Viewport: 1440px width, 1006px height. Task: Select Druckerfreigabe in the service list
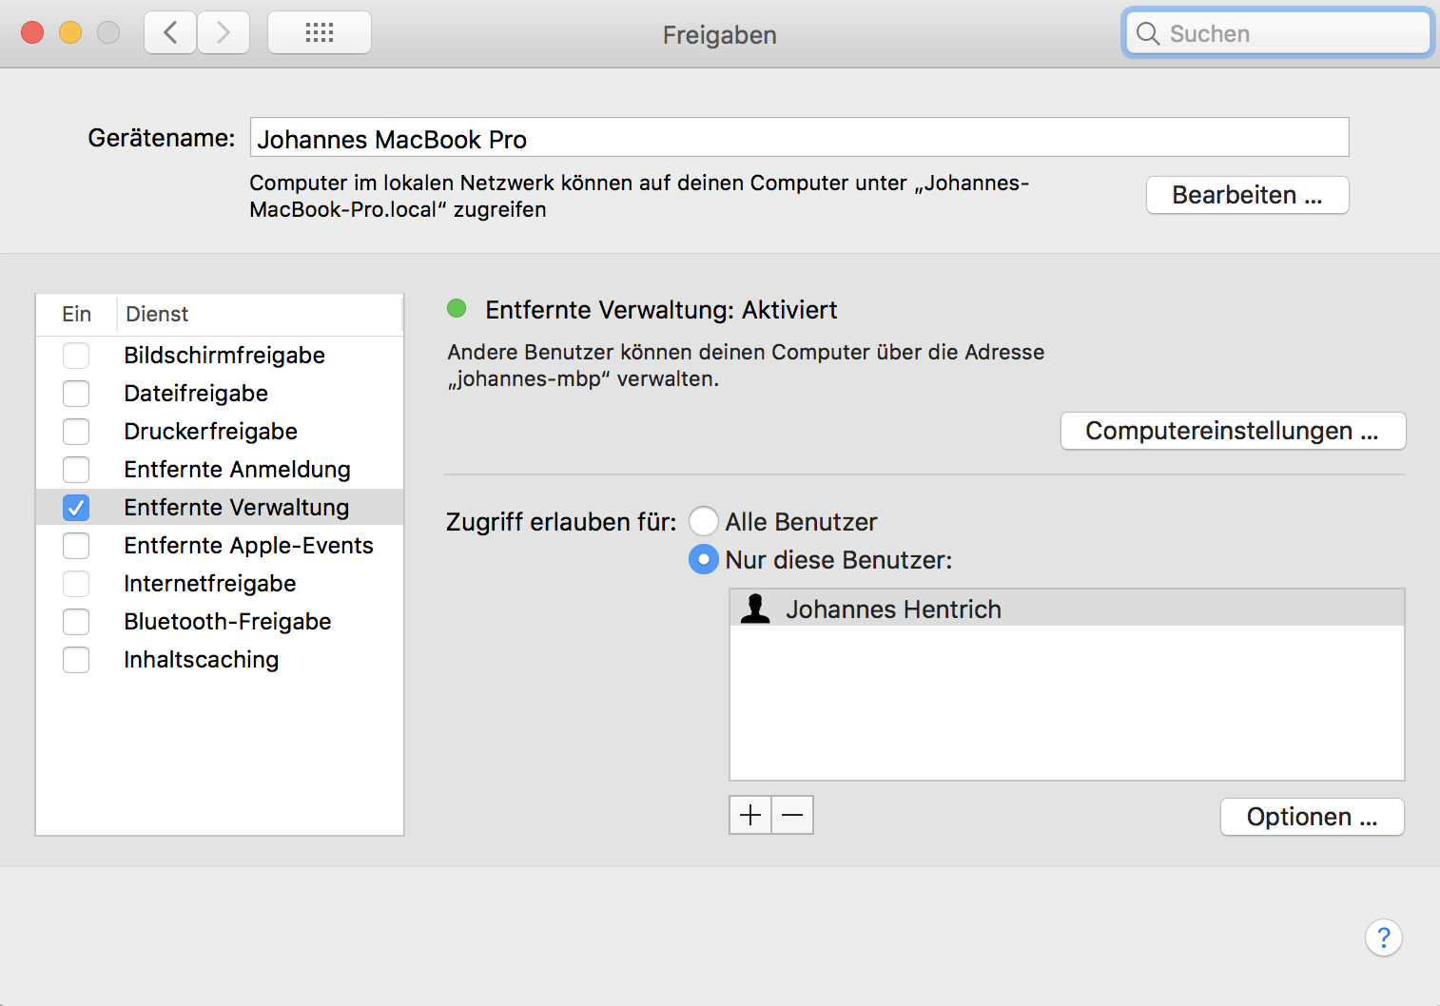tap(211, 432)
